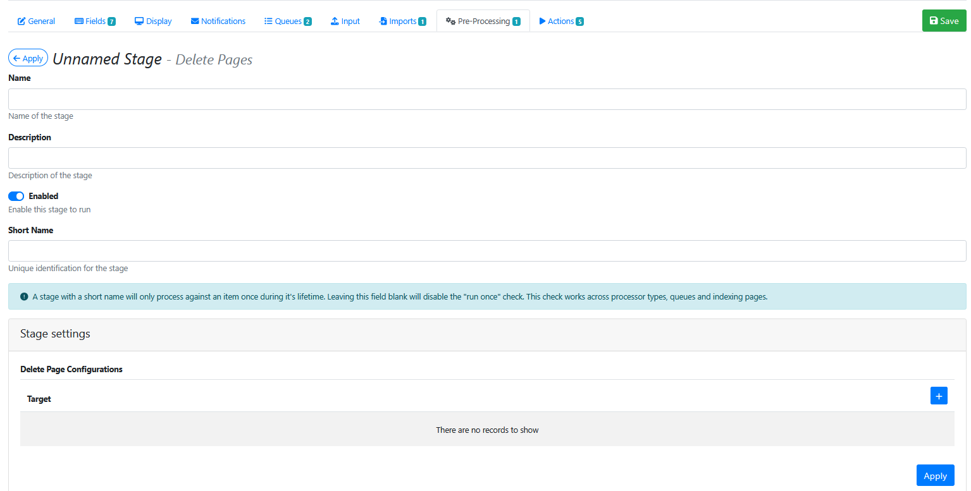The image size is (971, 491).
Task: Click the blue Apply button at bottom
Action: pos(935,476)
